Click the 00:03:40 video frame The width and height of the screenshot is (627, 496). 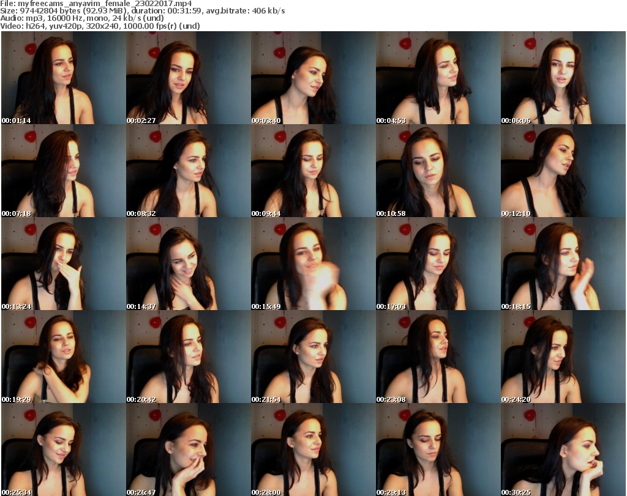click(x=313, y=78)
